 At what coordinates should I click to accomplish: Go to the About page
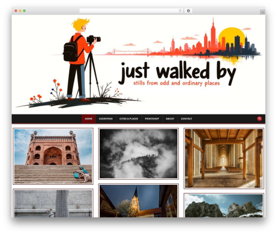click(170, 119)
